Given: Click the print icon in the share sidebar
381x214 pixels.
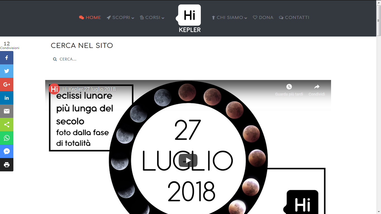Looking at the screenshot, I should coord(7,165).
